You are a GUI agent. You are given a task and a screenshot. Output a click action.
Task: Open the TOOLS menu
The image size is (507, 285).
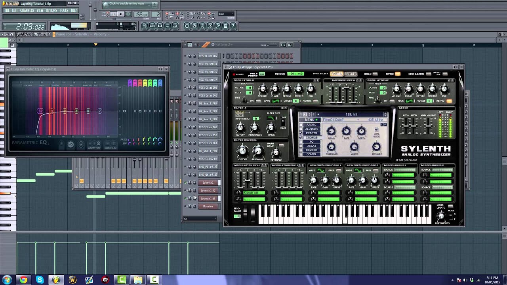tap(64, 10)
